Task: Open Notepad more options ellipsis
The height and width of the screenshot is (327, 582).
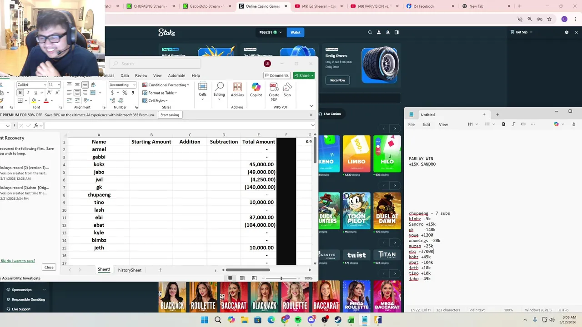Action: (533, 124)
